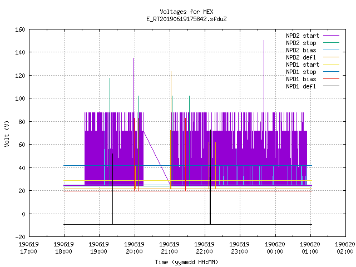Viewport: 356px width, 267px height.
Task: Click the orange NPD2 defl legend line
Action: 331,57
